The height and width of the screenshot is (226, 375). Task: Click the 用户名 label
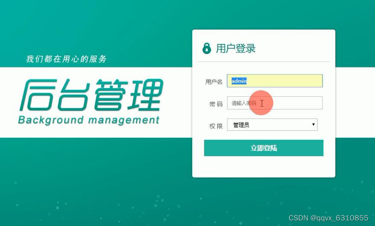coord(214,82)
